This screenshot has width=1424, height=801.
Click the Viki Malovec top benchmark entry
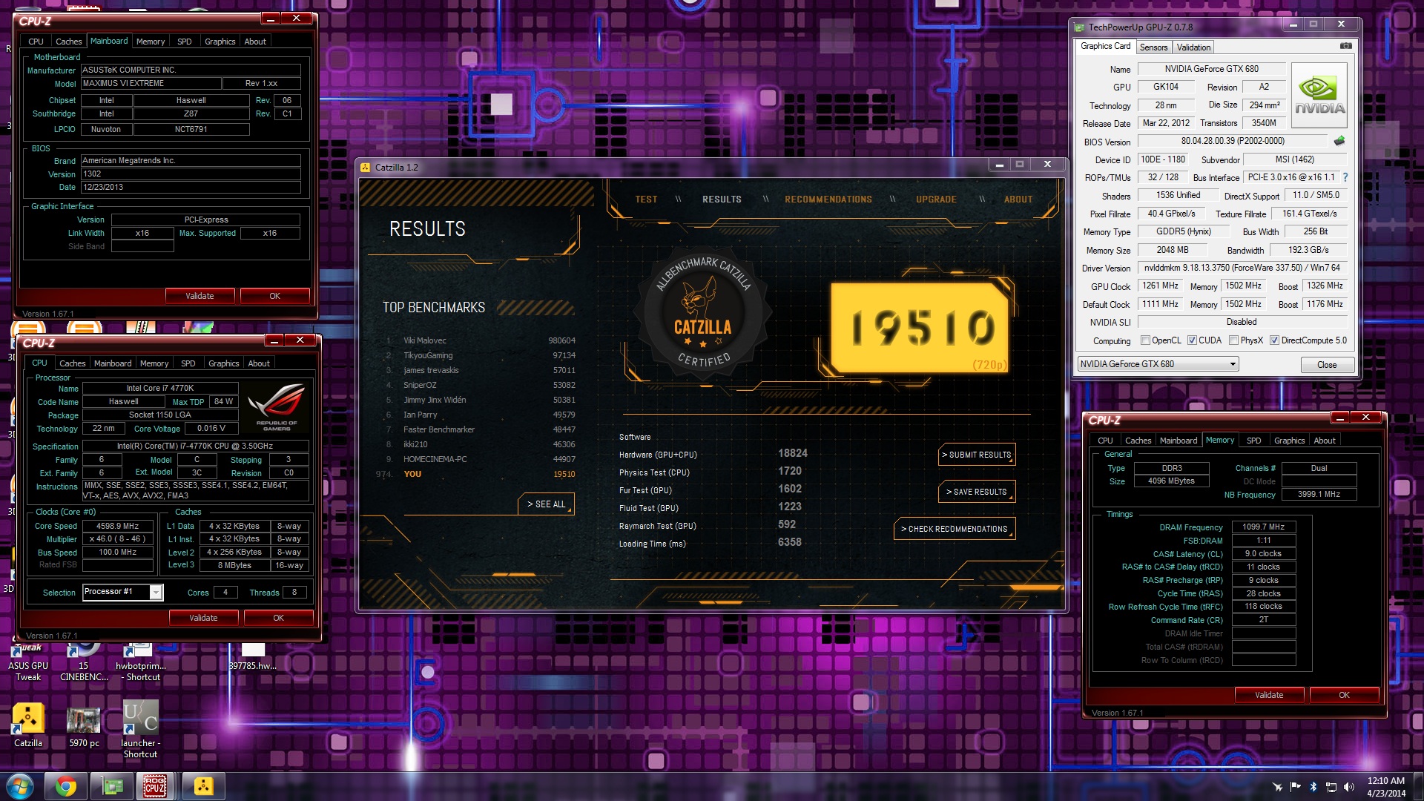[x=480, y=340]
